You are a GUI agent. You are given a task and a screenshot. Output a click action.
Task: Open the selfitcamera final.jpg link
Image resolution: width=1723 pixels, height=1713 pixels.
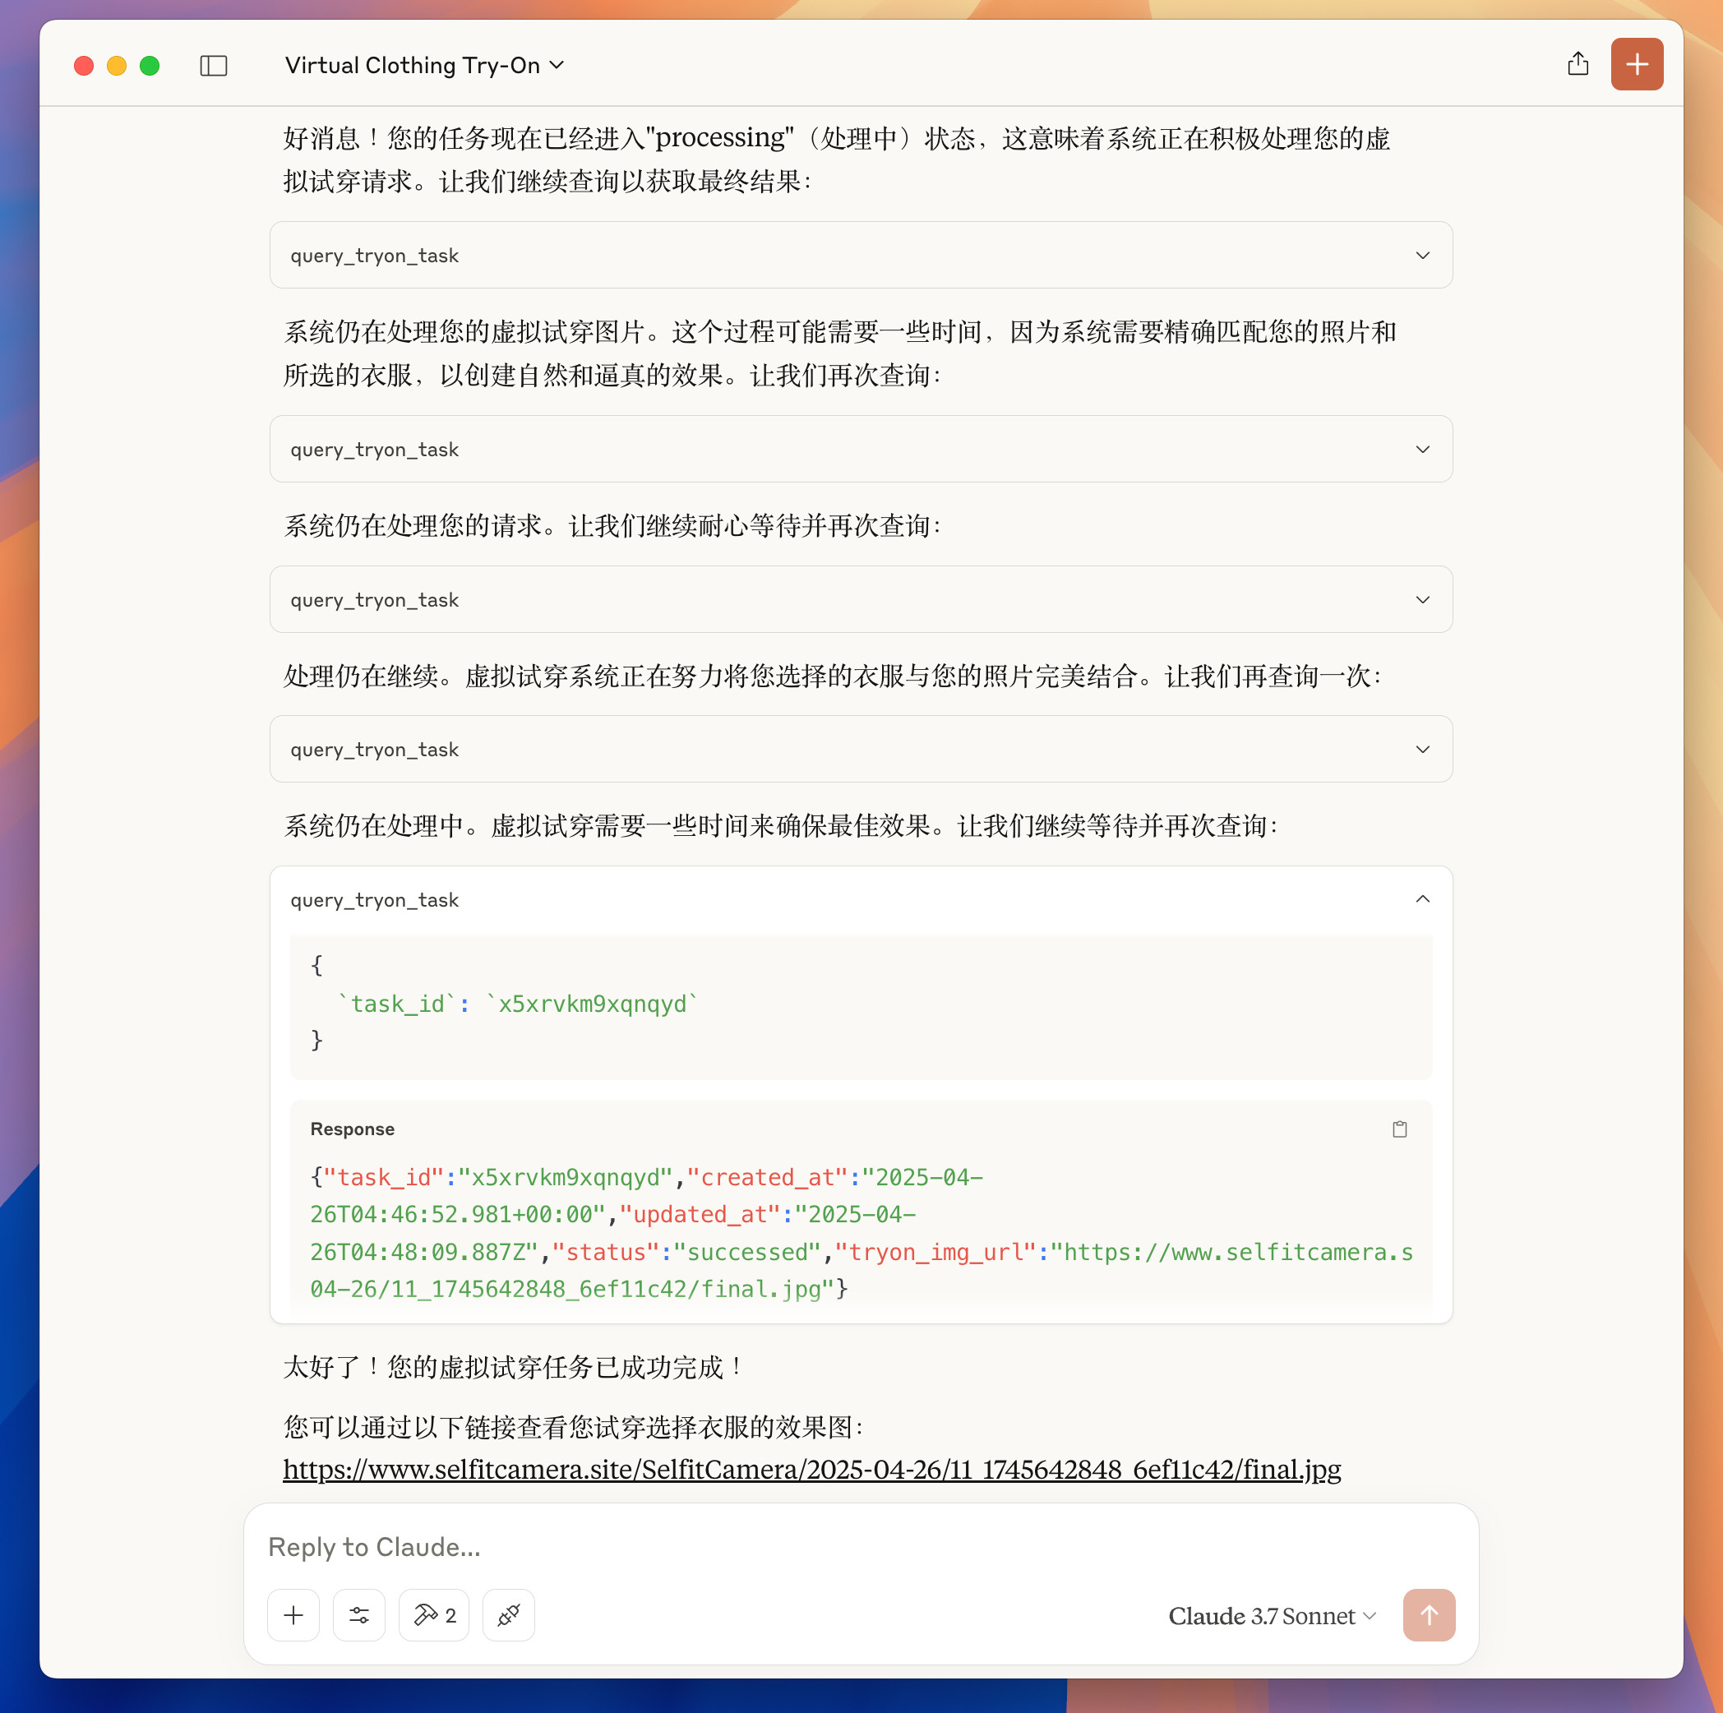[x=811, y=1469]
